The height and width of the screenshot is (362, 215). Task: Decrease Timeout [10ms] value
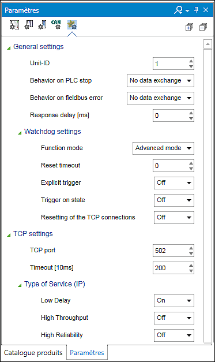(x=191, y=271)
